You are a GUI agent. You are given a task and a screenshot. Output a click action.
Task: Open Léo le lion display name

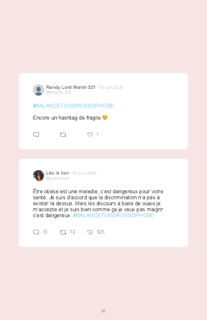[57, 173]
